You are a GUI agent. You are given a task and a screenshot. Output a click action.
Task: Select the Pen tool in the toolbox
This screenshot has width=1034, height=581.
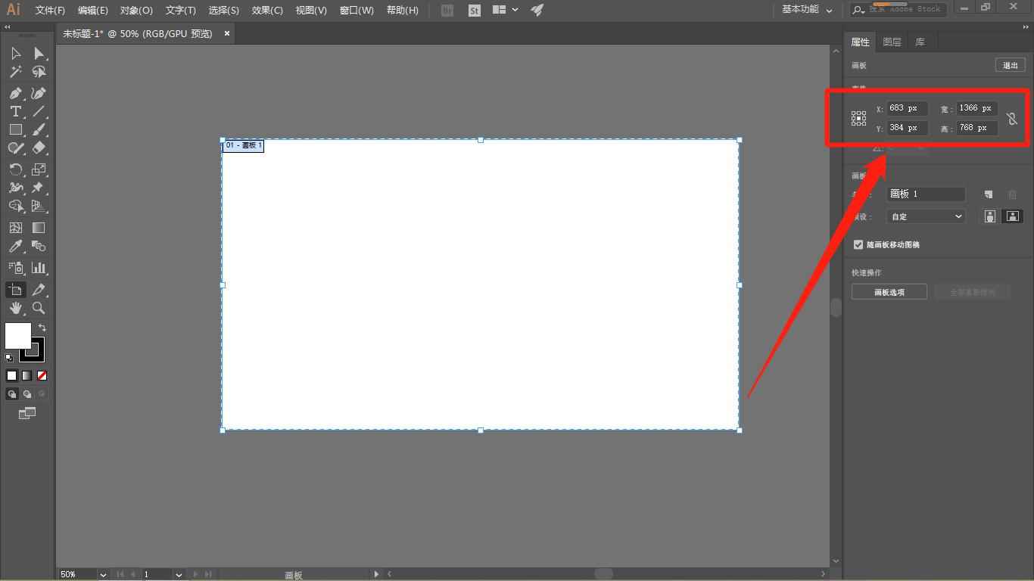(x=15, y=93)
